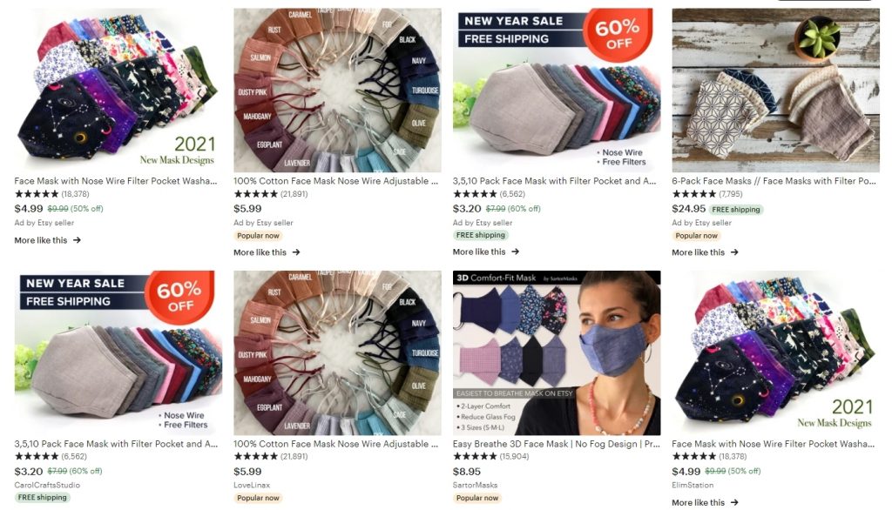This screenshot has width=892, height=510.
Task: Click More like this arrow under first $5.99 listing
Action: coord(296,252)
